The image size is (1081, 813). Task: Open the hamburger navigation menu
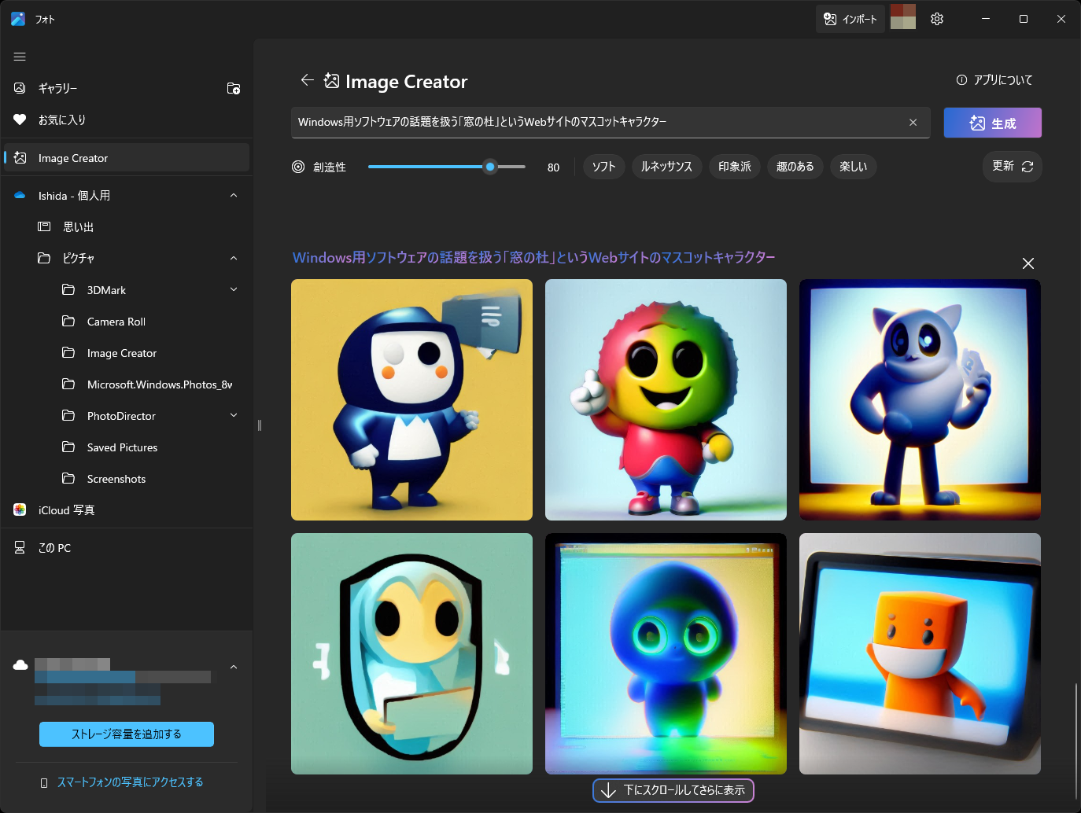coord(20,57)
